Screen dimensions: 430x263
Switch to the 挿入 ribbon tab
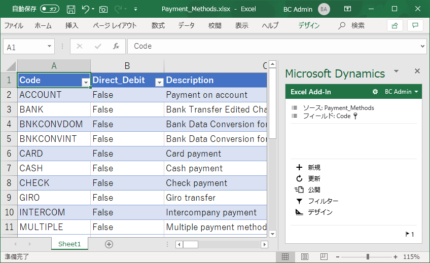click(72, 26)
